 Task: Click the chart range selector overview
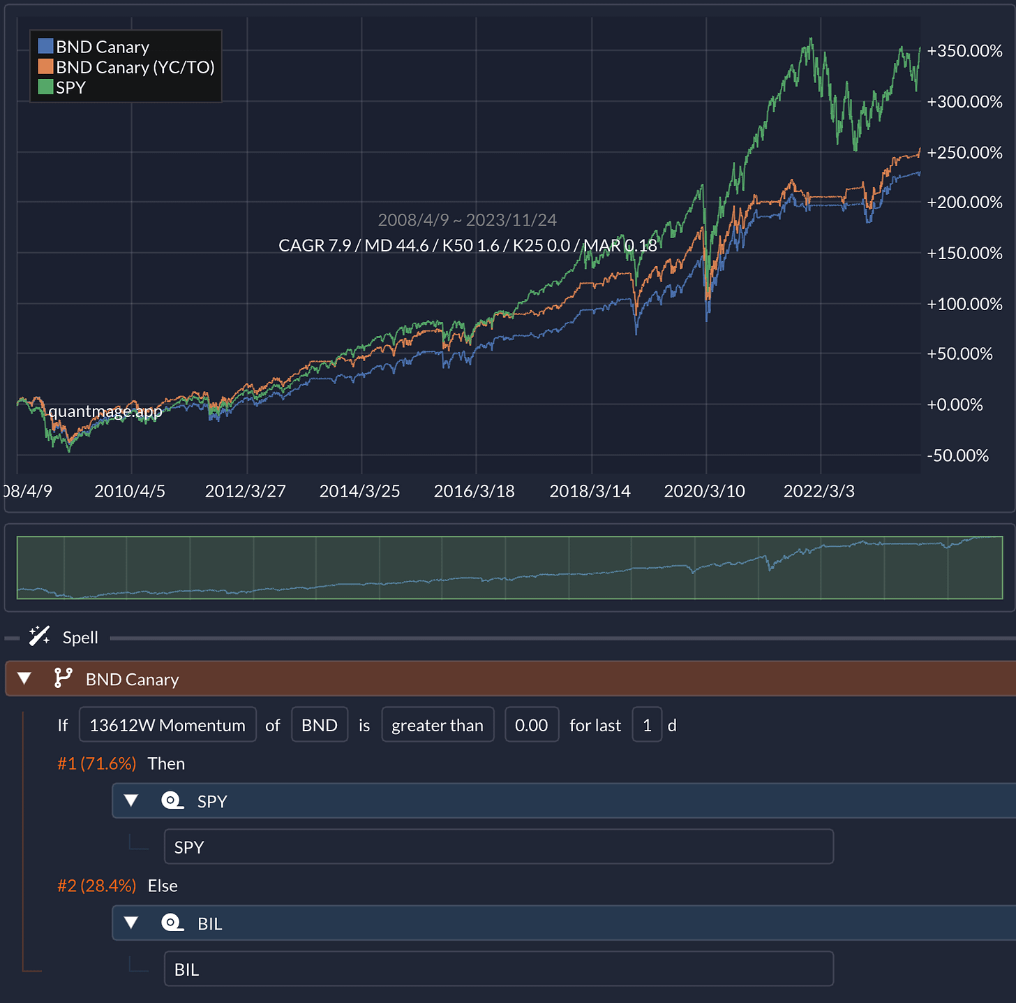[509, 568]
